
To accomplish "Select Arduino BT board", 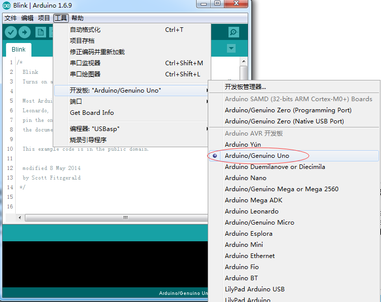I will click(x=294, y=278).
